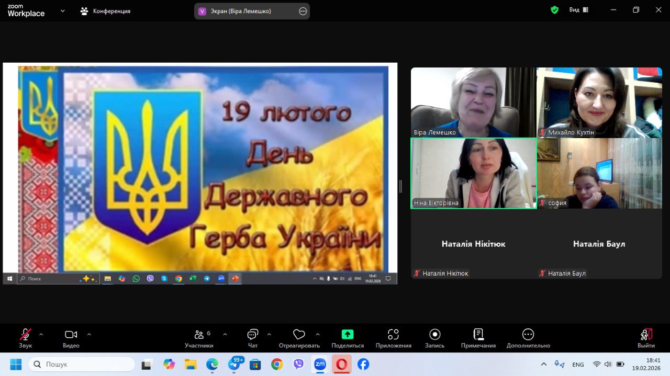The height and width of the screenshot is (376, 670).
Task: Open the Zoom Workplace dropdown chevron
Action: [x=63, y=10]
